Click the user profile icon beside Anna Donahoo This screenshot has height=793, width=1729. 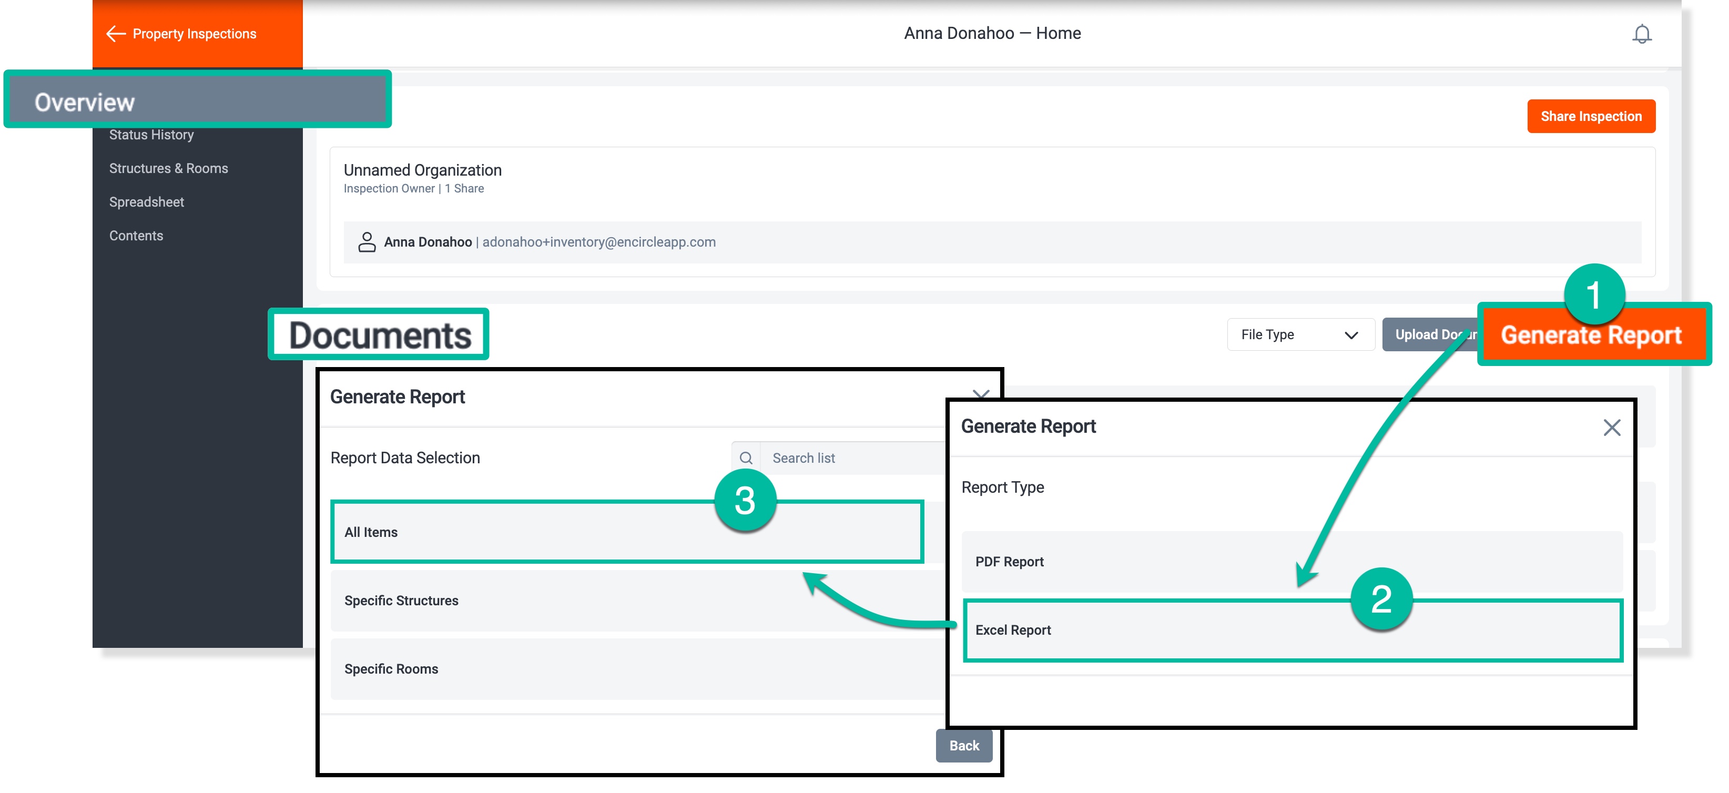[367, 242]
